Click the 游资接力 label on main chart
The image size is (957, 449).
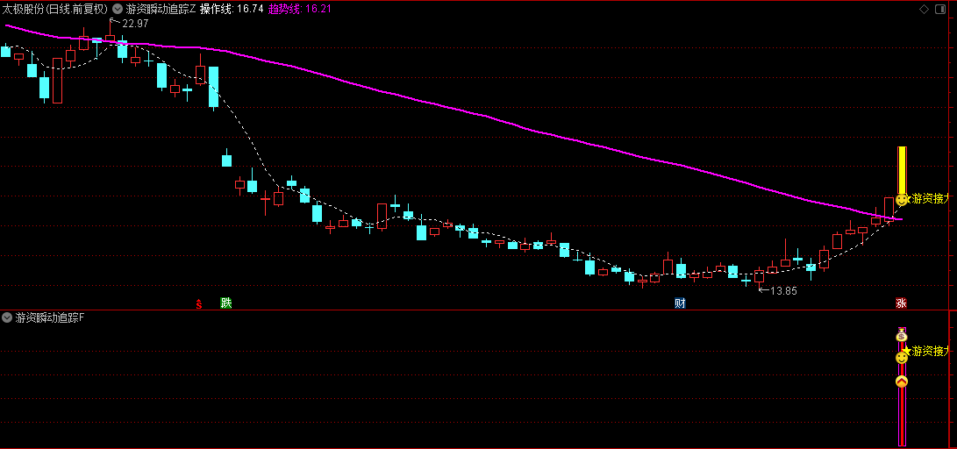pyautogui.click(x=931, y=198)
